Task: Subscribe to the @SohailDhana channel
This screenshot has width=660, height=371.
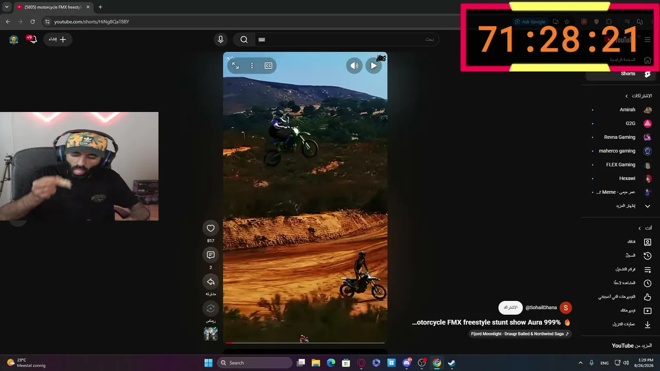Action: tap(510, 308)
